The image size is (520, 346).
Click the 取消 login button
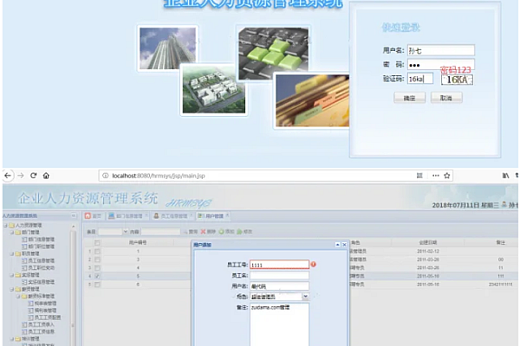click(x=446, y=98)
